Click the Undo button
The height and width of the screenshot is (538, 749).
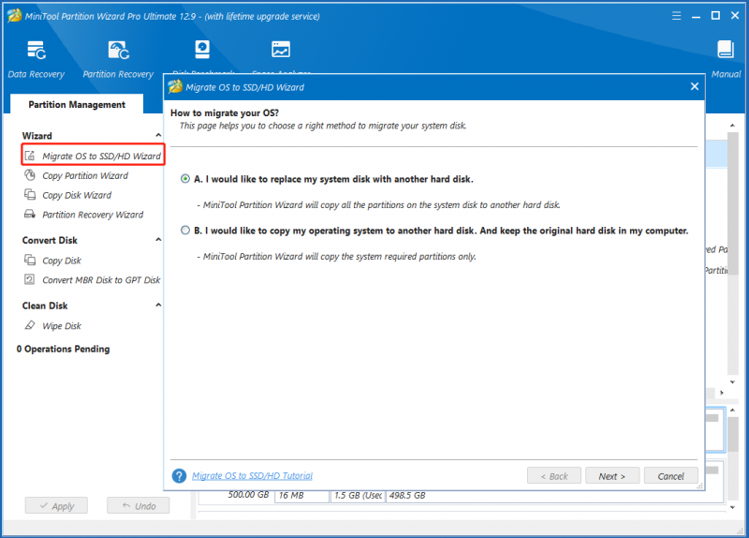coord(138,505)
